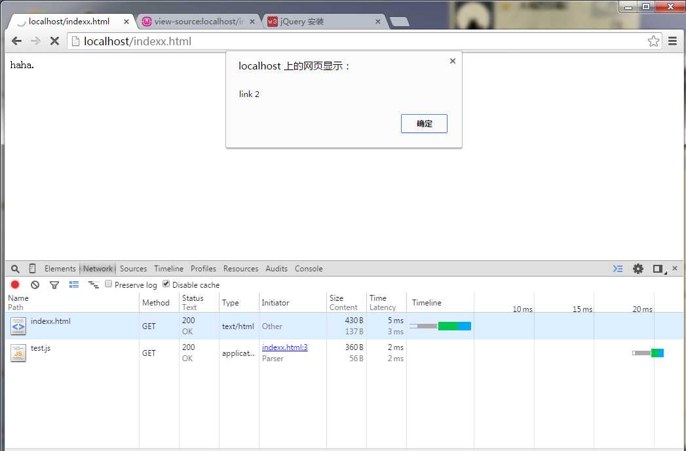Open the indexx.html:3 initiator link
This screenshot has width=686, height=451.
(x=285, y=347)
